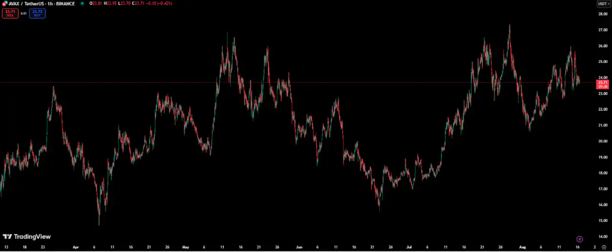Click the 26.00 price axis label
612x252 pixels.
(x=602, y=46)
